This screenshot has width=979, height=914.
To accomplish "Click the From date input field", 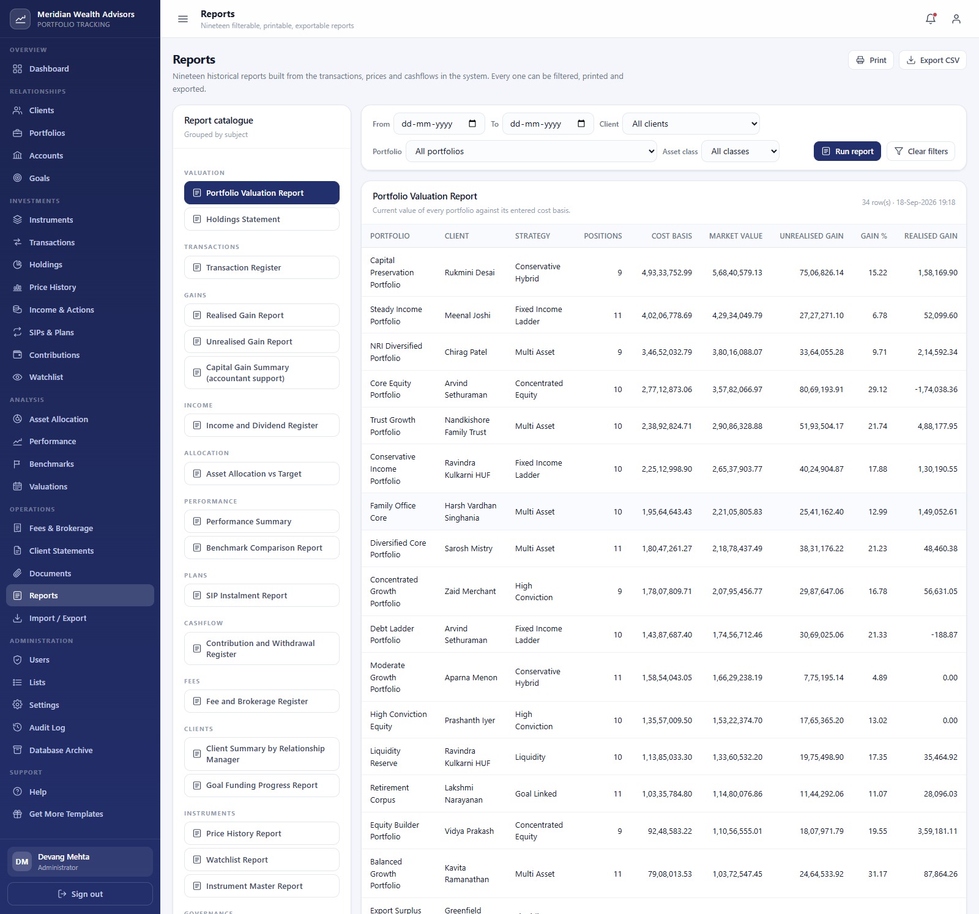I will click(439, 124).
